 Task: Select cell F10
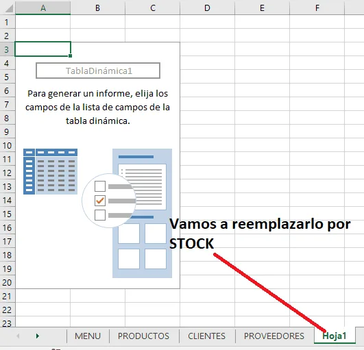317,145
